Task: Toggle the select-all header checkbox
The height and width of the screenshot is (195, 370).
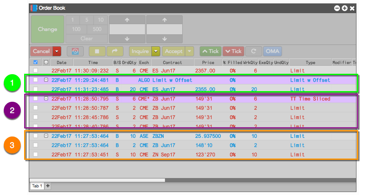Action: (36, 62)
